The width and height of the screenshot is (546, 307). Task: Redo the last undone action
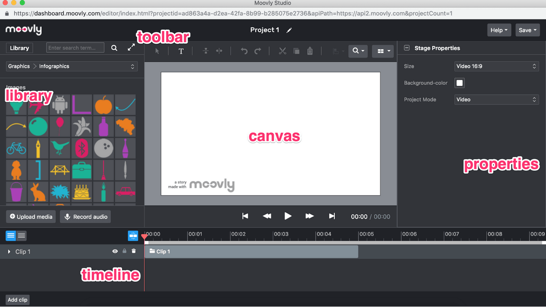pos(258,51)
